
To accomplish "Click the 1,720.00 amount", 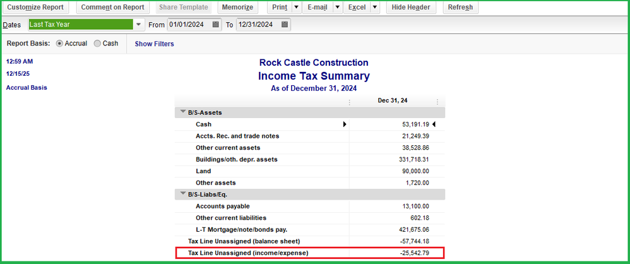I will point(417,183).
